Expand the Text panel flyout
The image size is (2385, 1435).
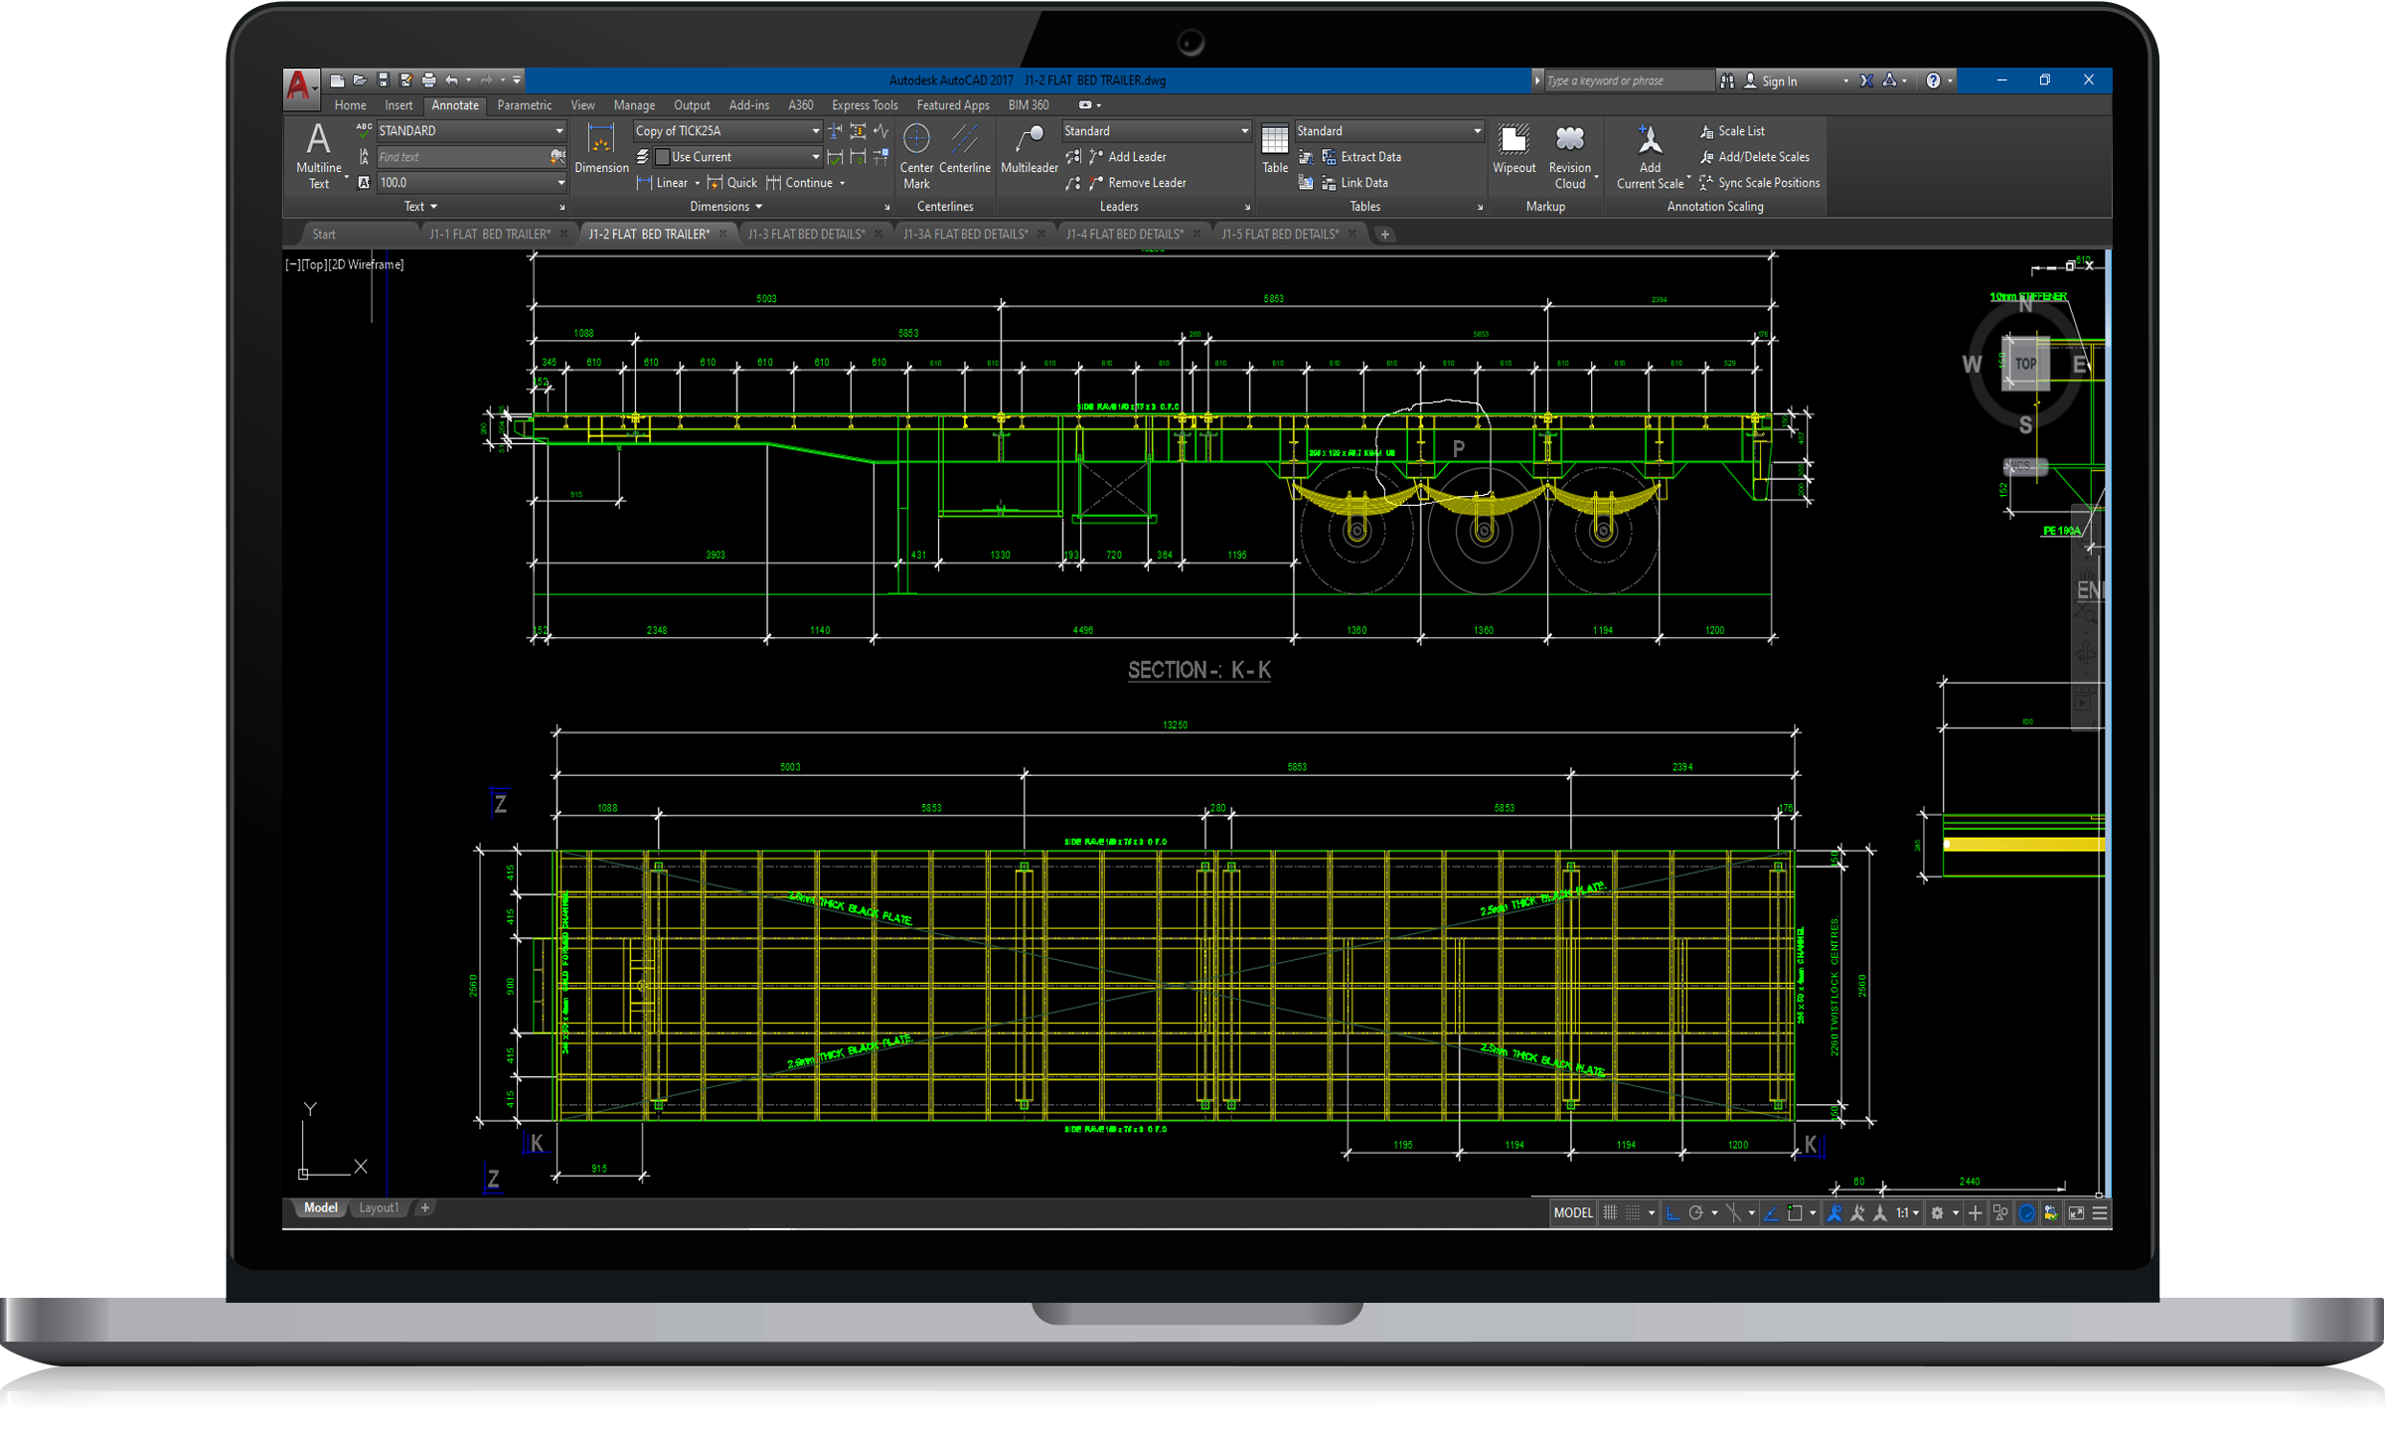click(420, 207)
